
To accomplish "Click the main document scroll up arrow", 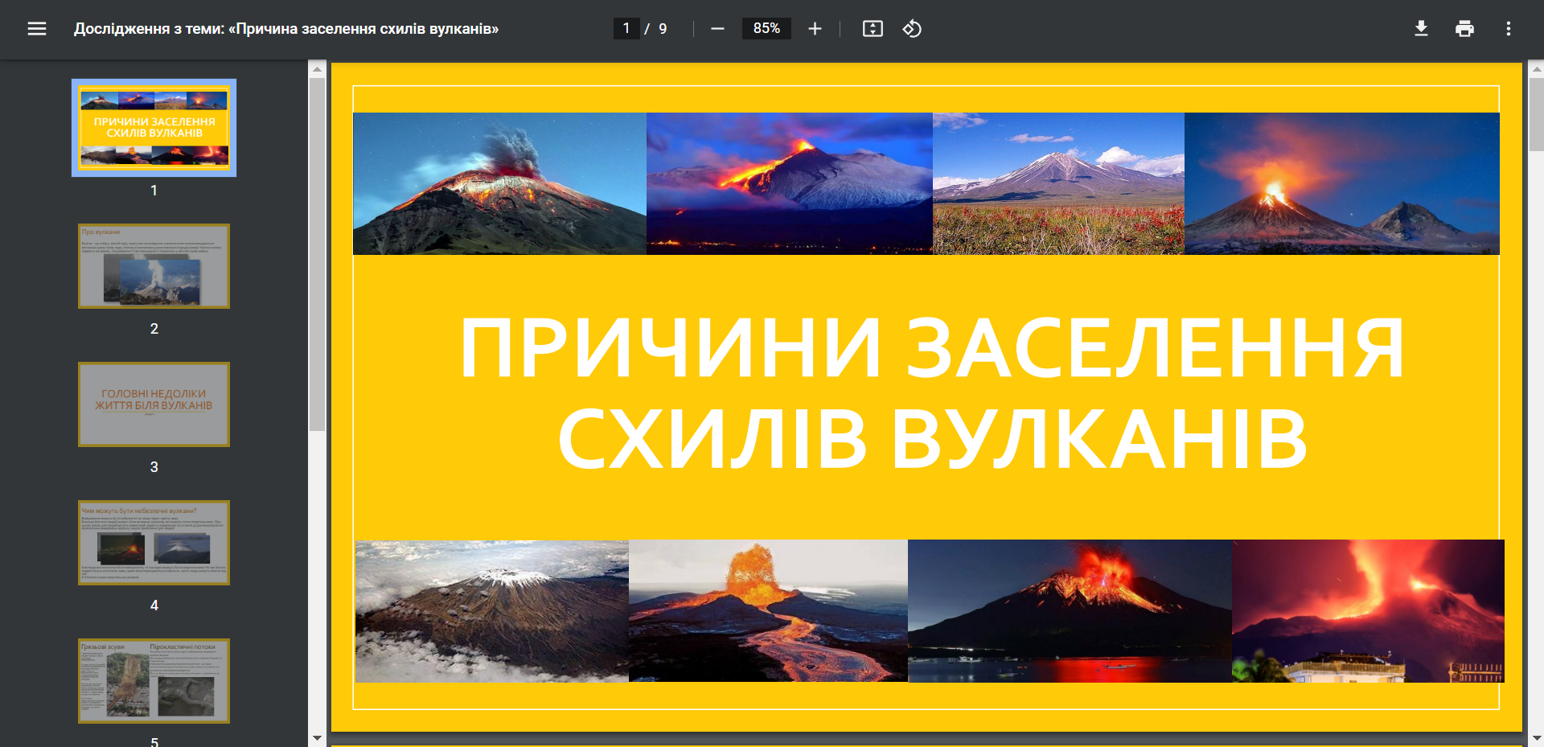I will pyautogui.click(x=1536, y=69).
